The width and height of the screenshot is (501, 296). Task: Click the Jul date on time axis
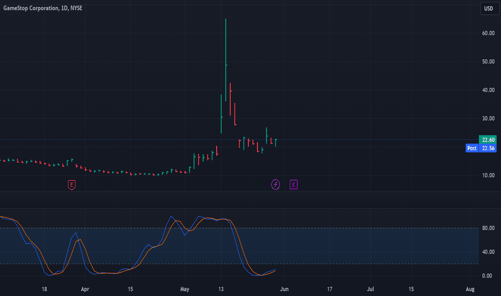point(370,290)
